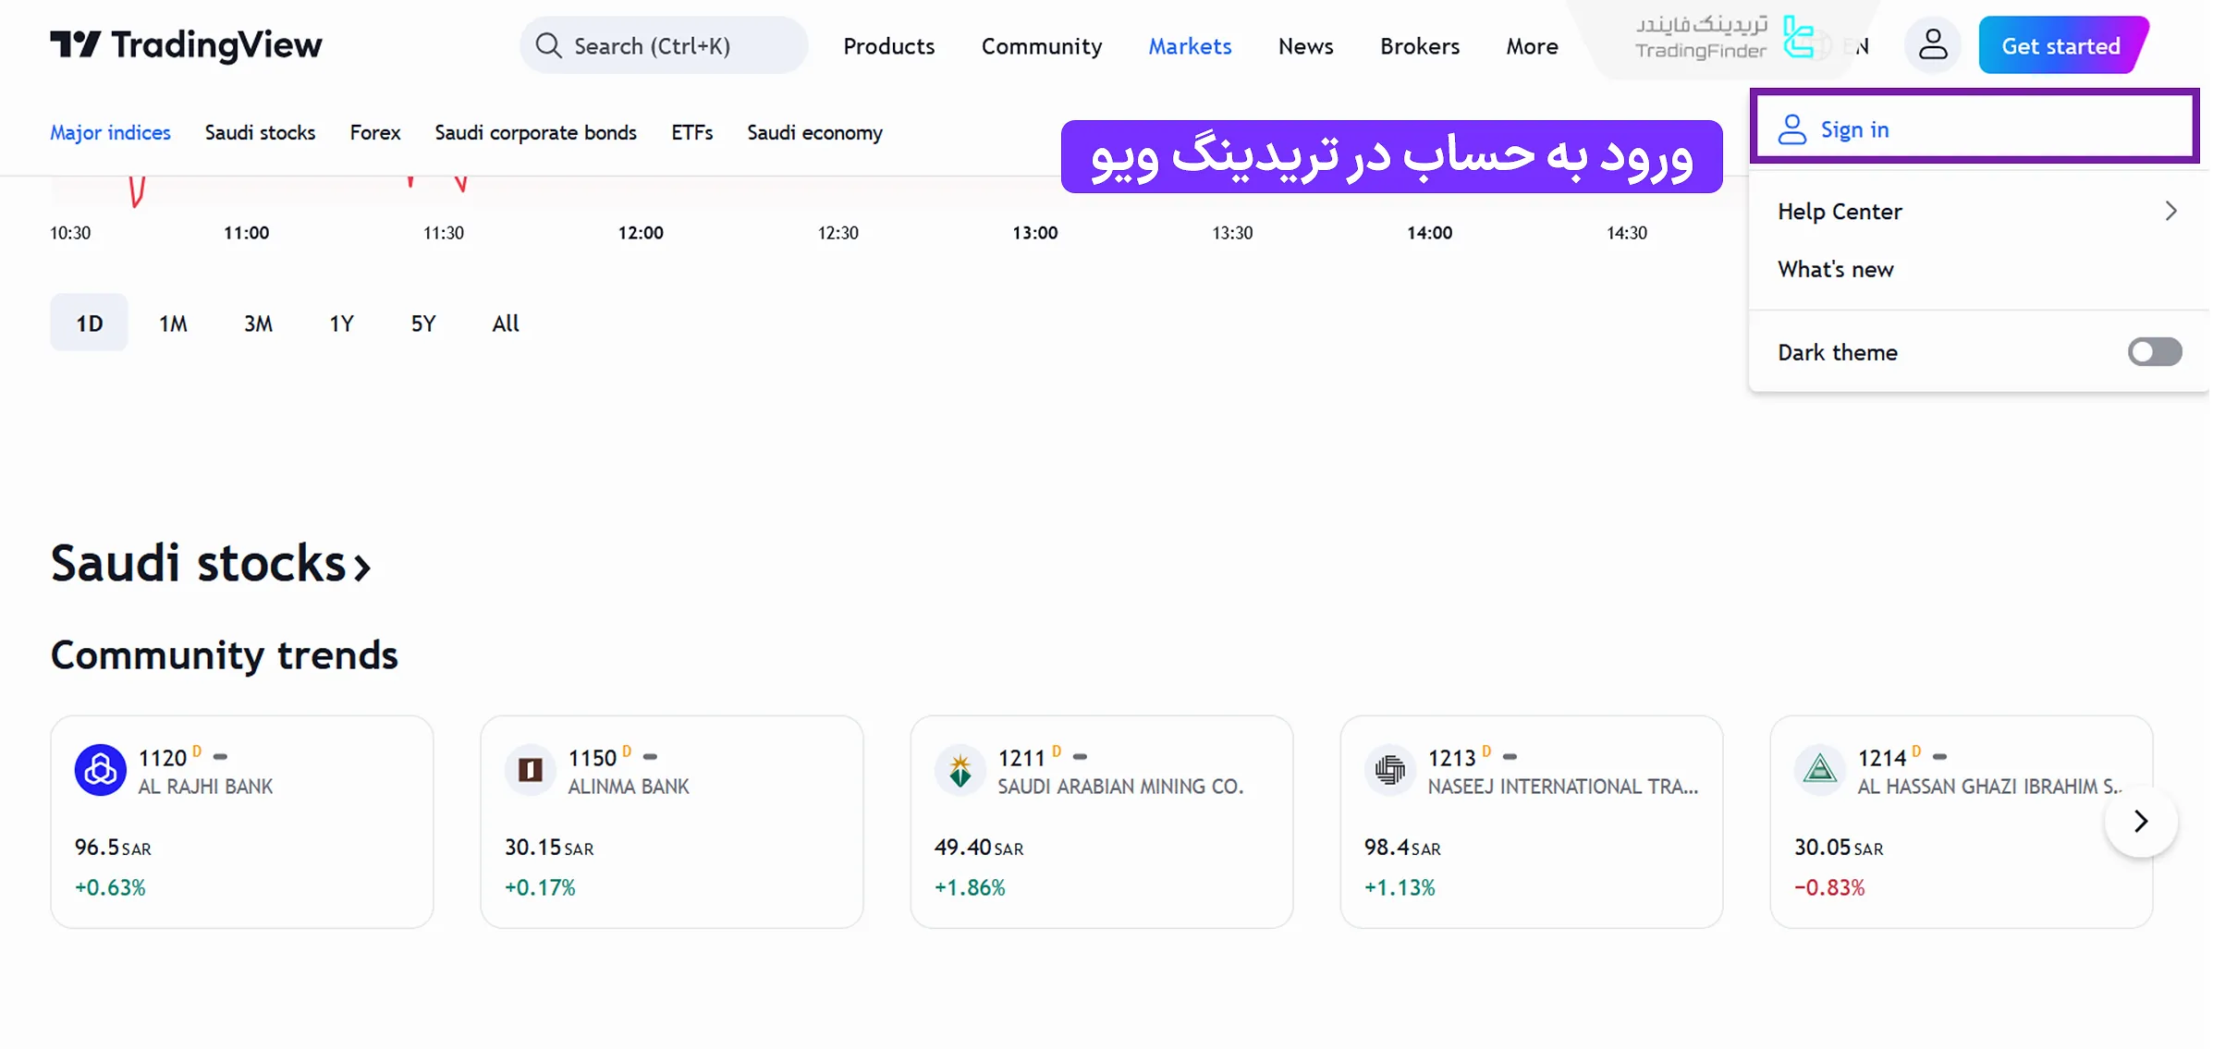Click the community trends next arrow

tap(2141, 822)
